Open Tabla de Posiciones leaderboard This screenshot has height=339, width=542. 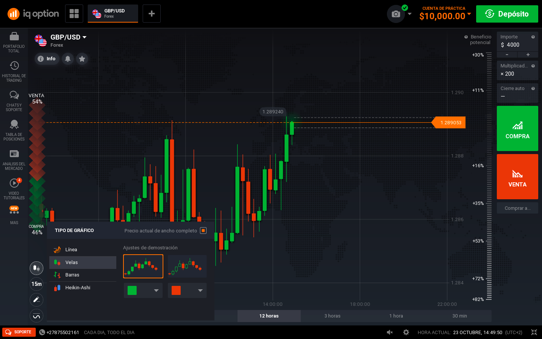[14, 130]
